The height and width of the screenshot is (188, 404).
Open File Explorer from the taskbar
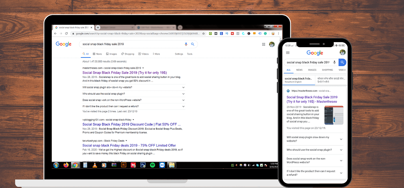[171, 165]
